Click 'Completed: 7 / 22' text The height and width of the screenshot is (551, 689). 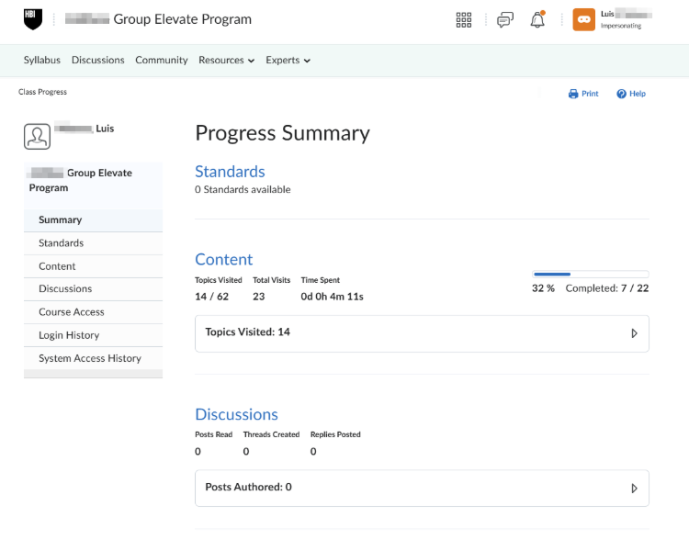tap(607, 288)
